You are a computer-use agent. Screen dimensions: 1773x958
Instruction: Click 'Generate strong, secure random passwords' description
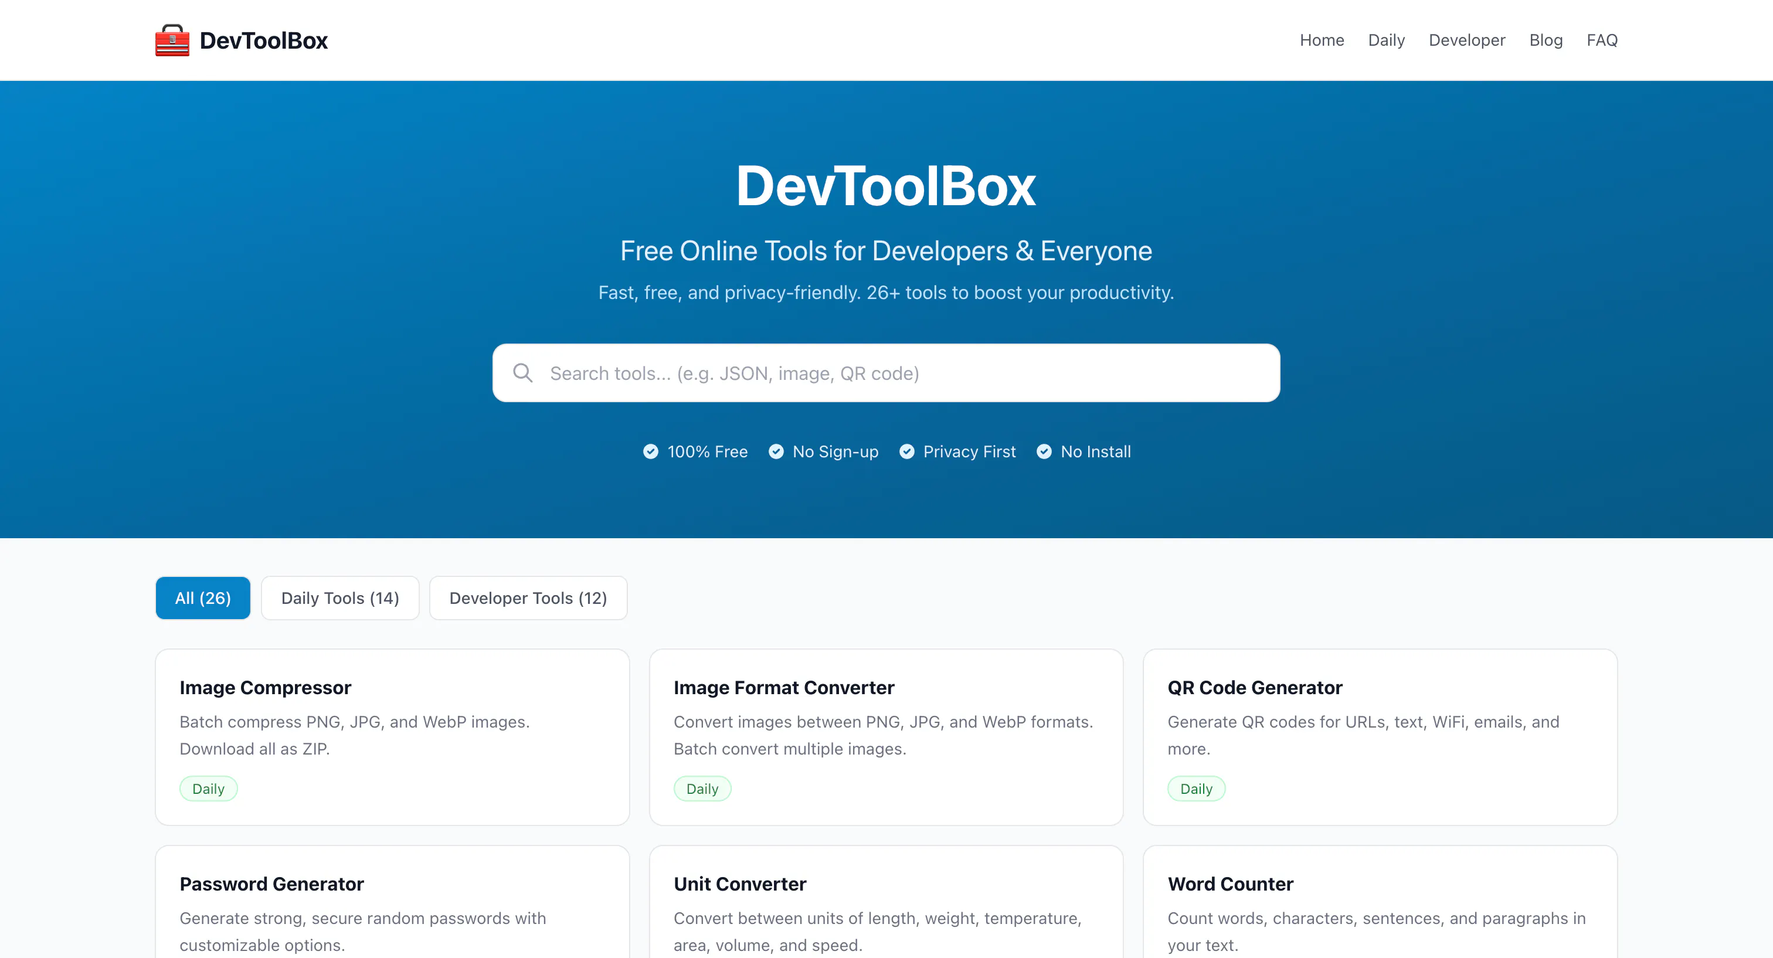click(363, 931)
